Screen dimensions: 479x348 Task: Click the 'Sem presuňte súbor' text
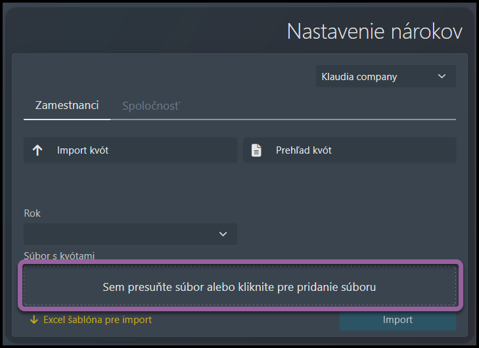[239, 287]
